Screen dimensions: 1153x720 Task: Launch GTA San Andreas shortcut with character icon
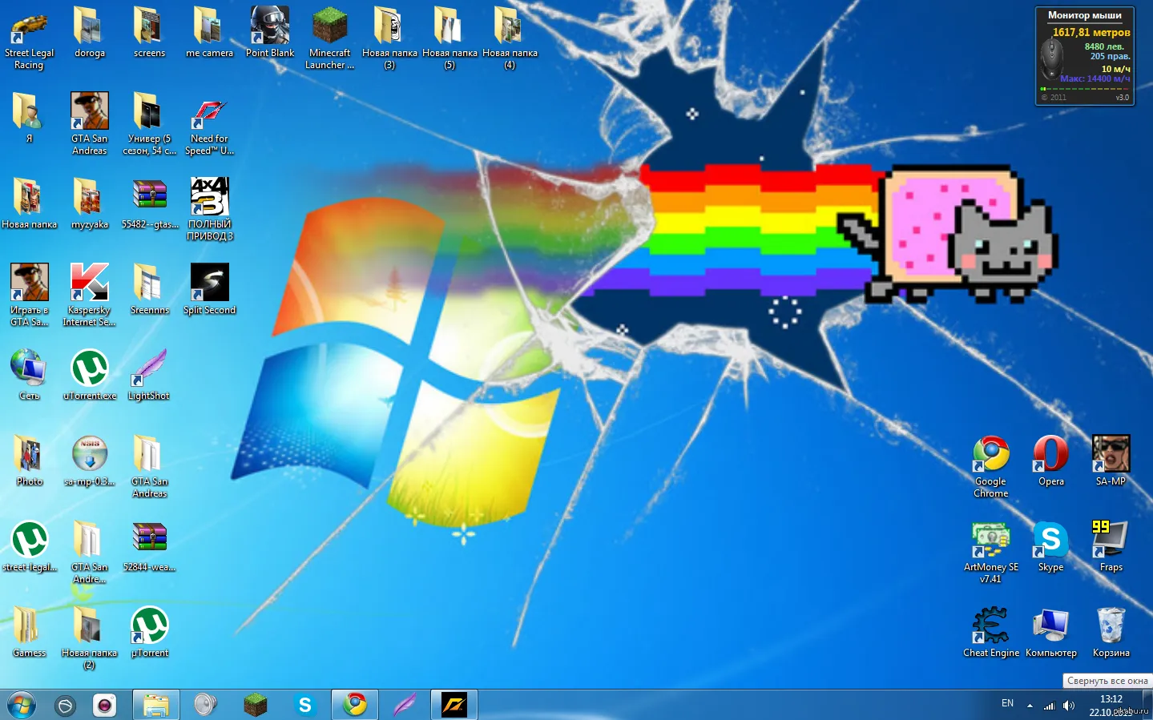[x=89, y=123]
